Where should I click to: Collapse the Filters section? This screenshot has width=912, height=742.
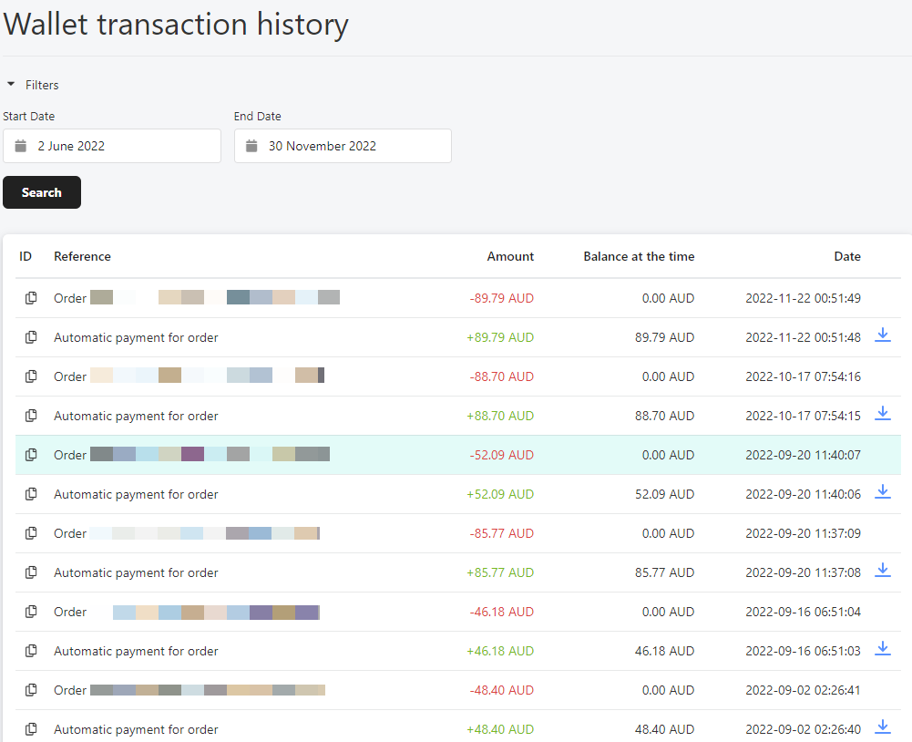[x=33, y=85]
